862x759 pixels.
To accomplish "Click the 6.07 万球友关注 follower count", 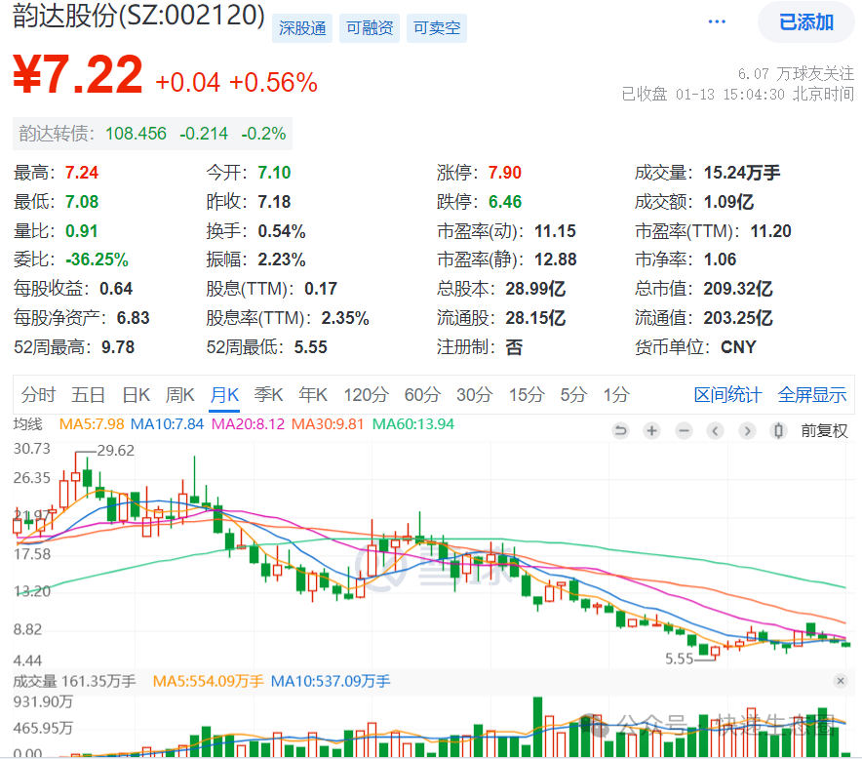I will pos(796,73).
